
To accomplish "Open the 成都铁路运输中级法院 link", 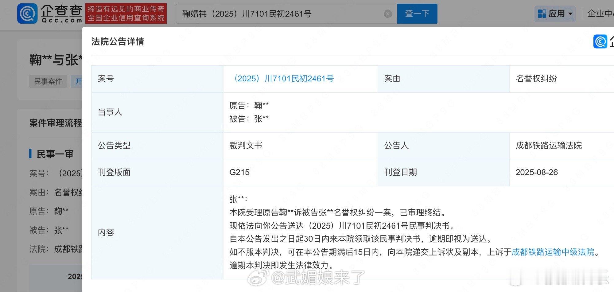I will coord(553,252).
